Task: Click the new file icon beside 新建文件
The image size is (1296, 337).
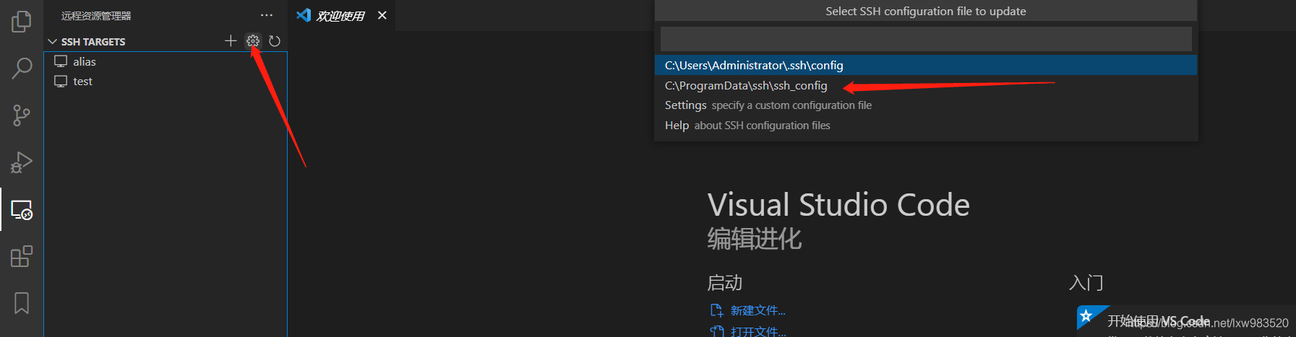Action: pos(716,310)
